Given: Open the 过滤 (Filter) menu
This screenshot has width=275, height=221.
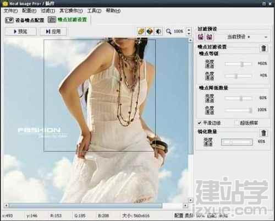Looking at the screenshot, I should pos(48,10).
